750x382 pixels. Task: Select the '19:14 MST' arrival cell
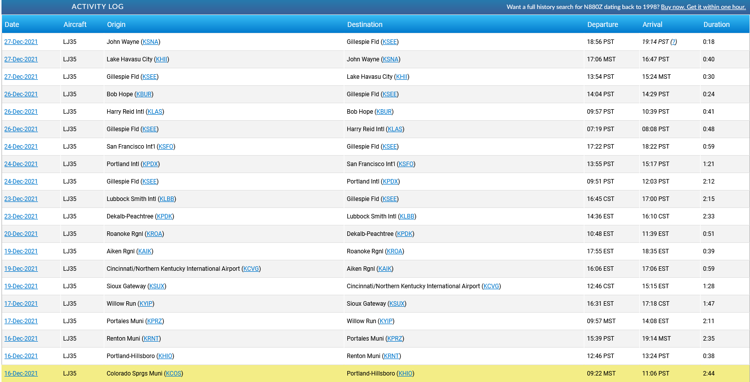656,339
